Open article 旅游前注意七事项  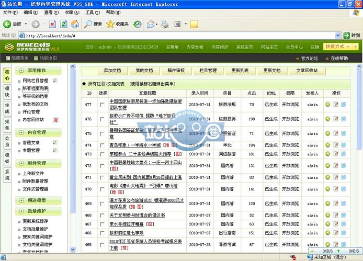click(127, 233)
